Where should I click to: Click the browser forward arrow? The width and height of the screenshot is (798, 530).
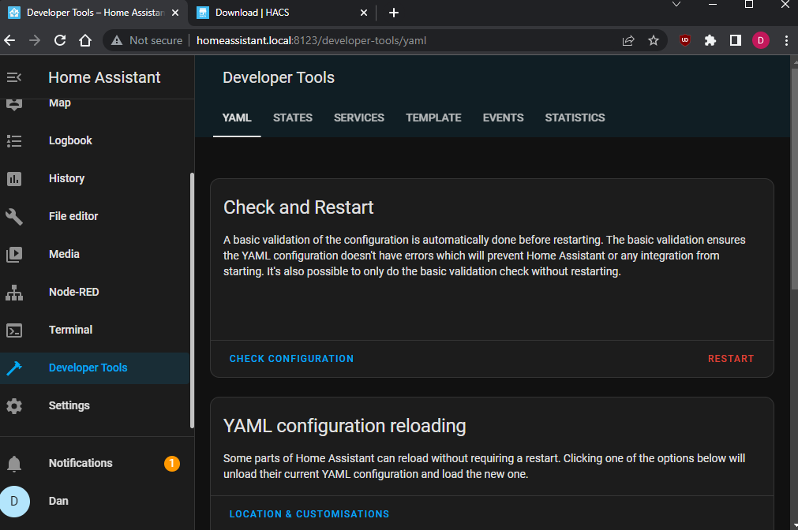click(35, 40)
